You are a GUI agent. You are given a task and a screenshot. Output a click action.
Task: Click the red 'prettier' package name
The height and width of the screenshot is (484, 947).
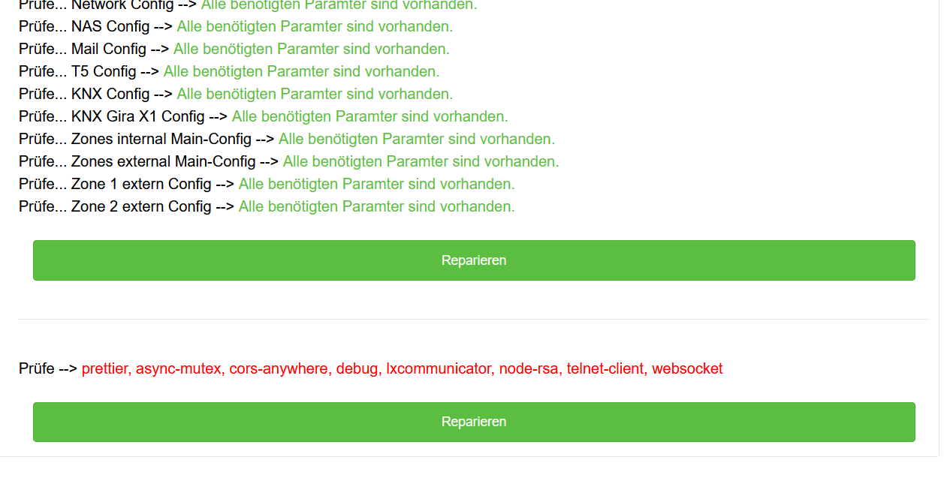pyautogui.click(x=104, y=369)
